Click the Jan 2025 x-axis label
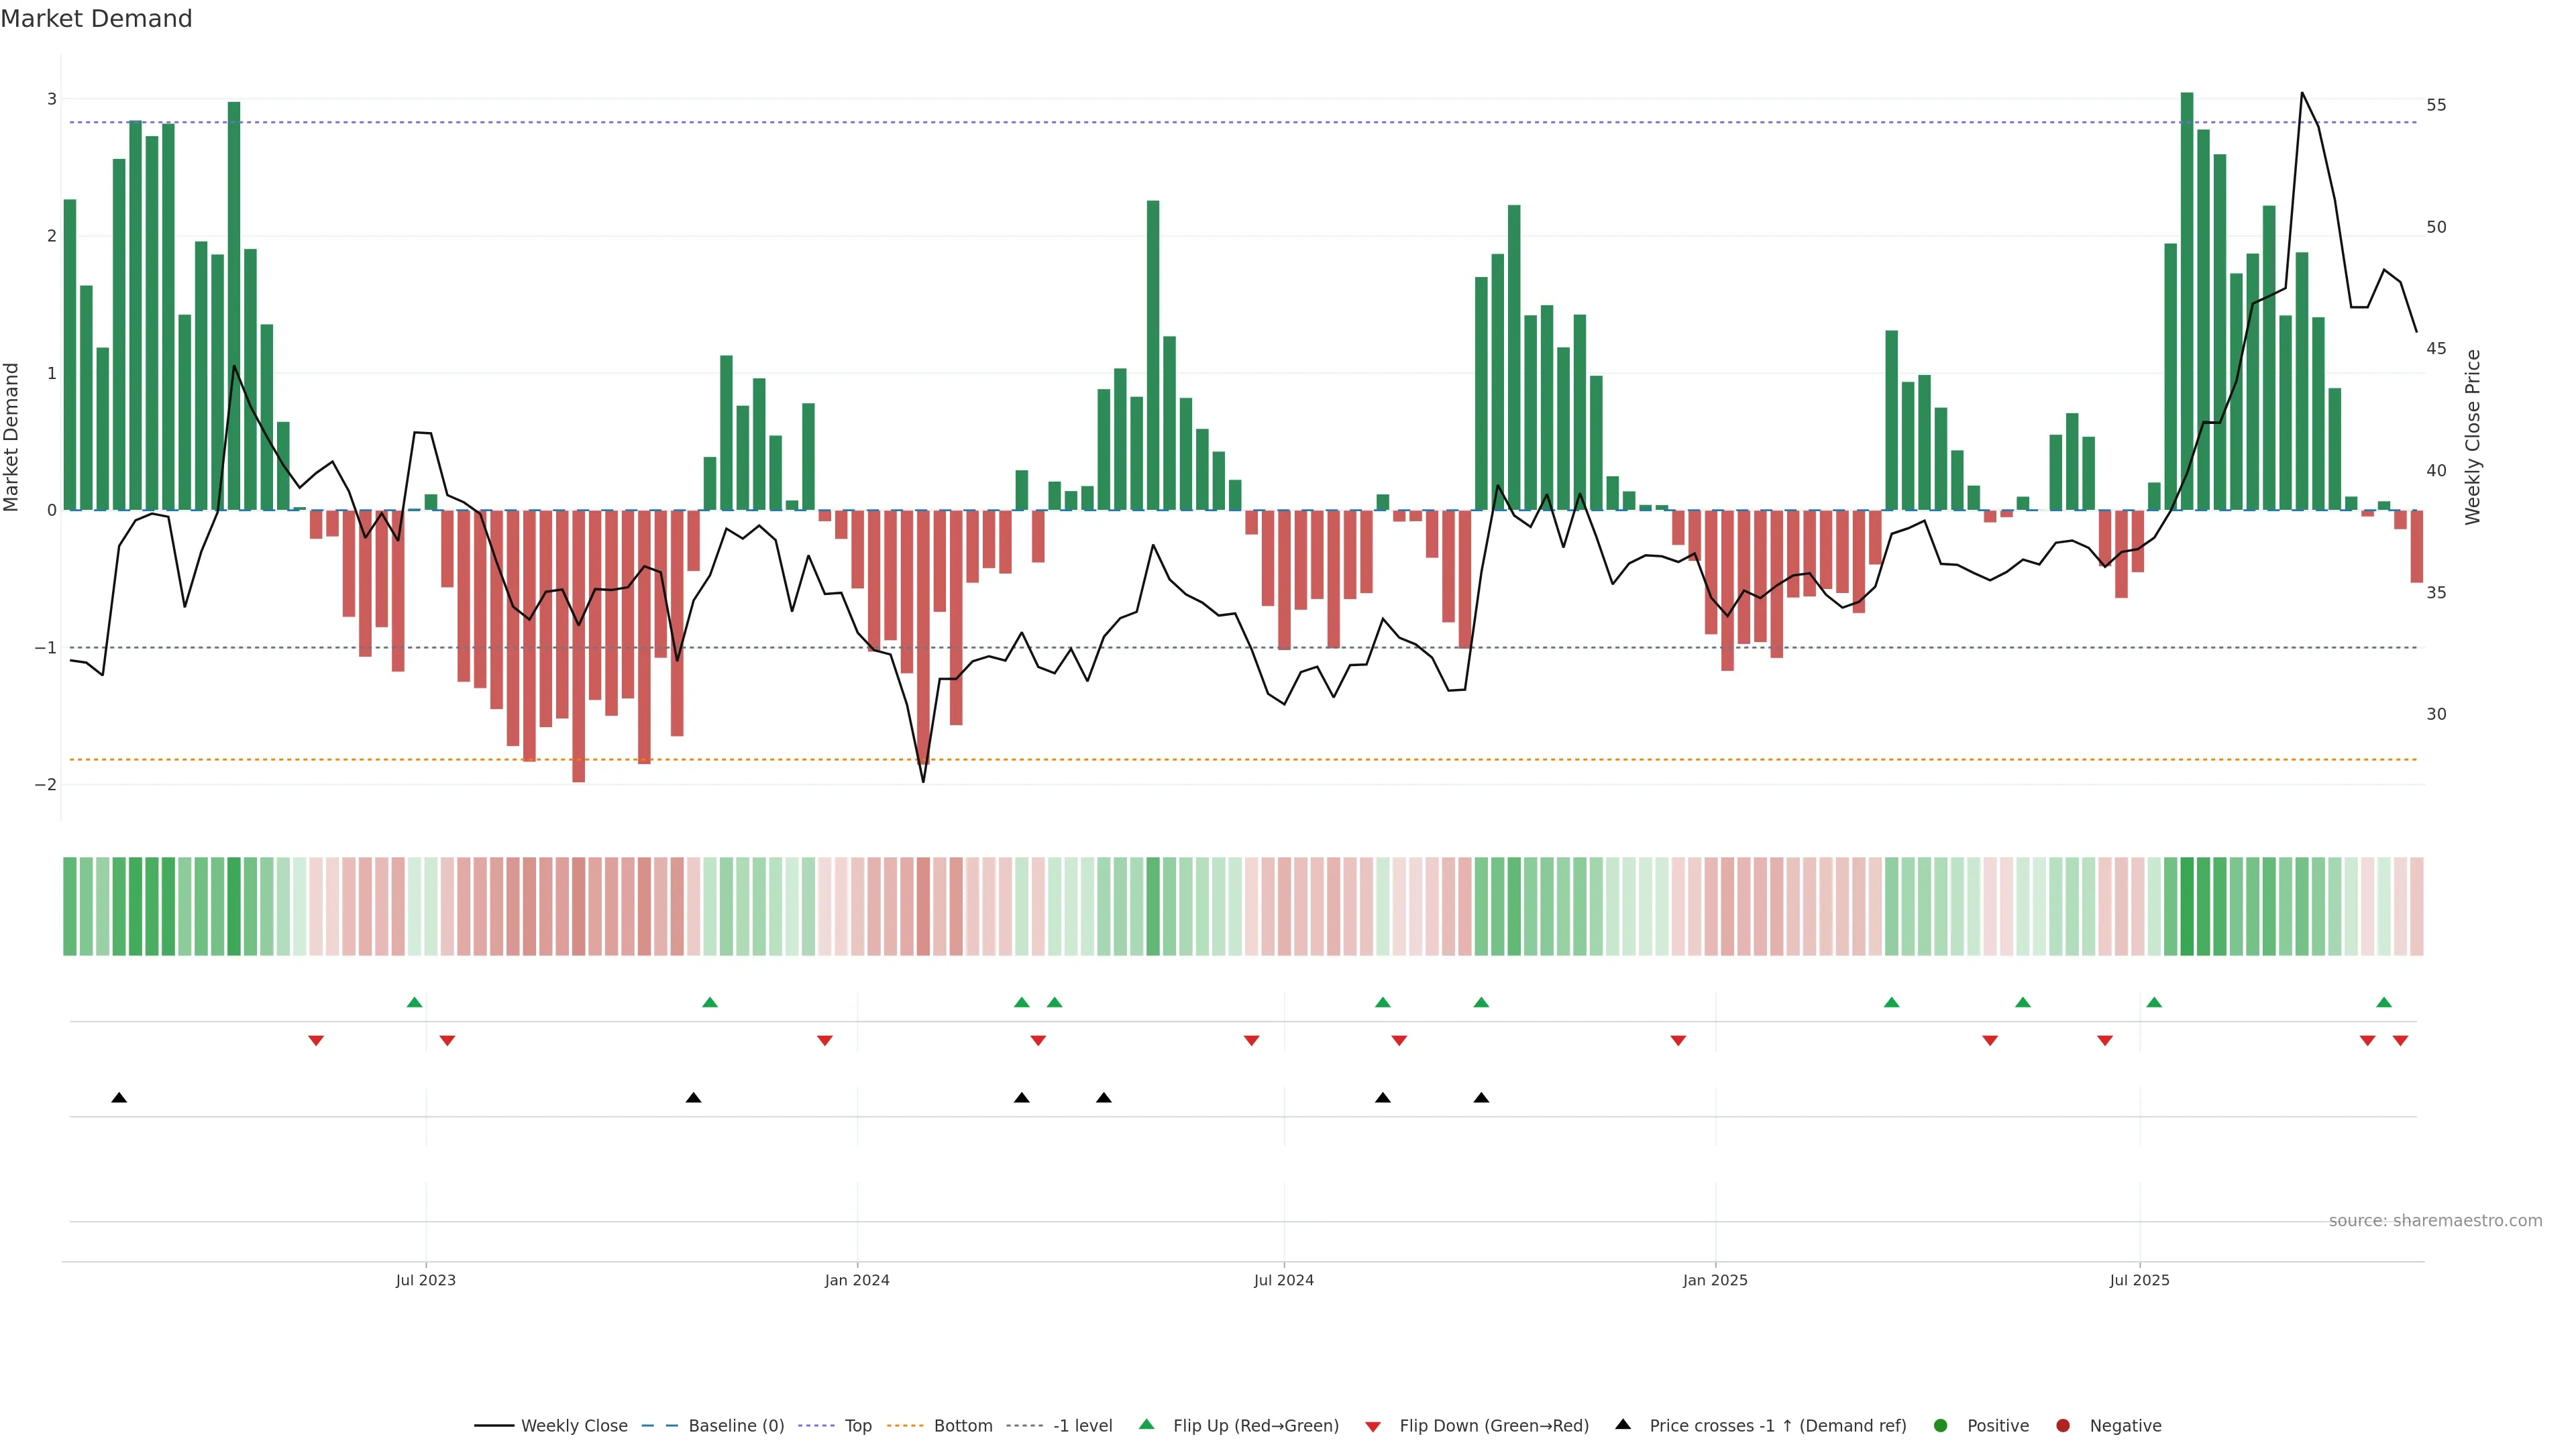2576x1449 pixels. (x=1715, y=1280)
